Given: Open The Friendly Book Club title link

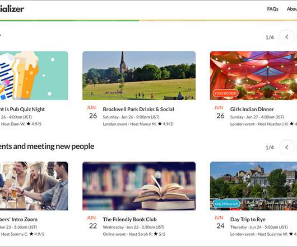Looking at the screenshot, I should (130, 220).
